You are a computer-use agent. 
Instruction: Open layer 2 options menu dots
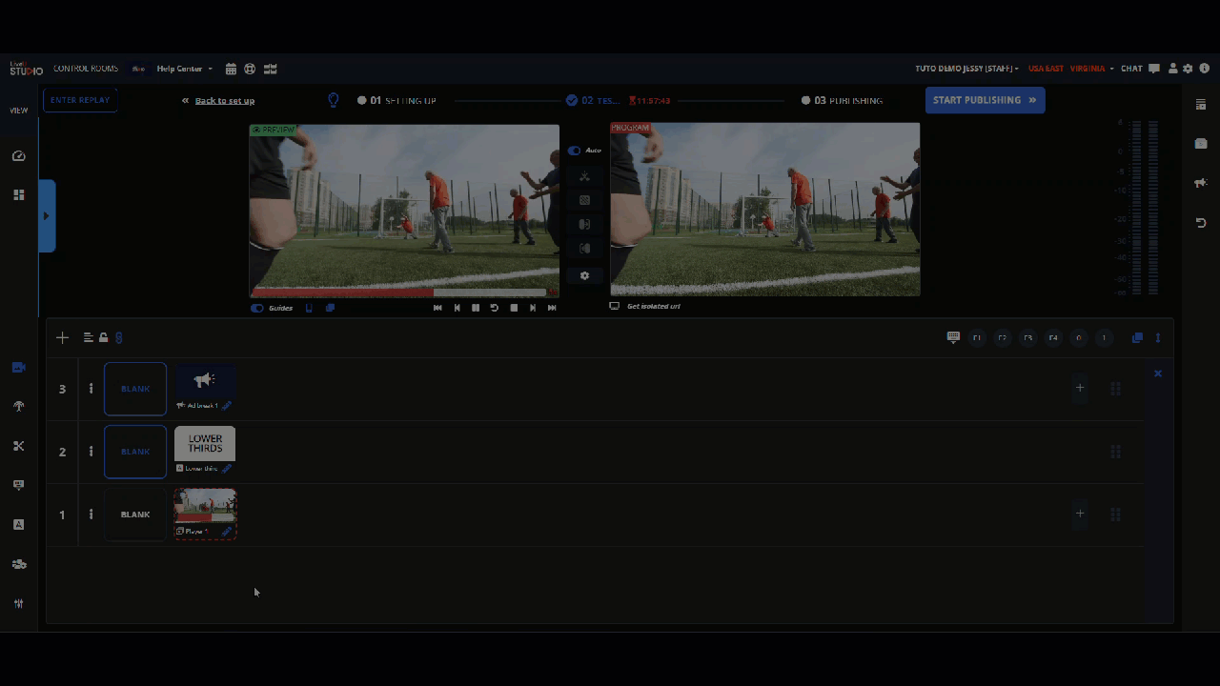pyautogui.click(x=91, y=452)
